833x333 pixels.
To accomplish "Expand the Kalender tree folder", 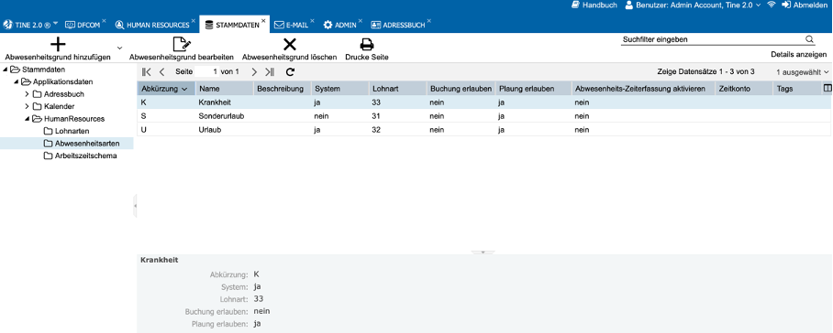I will point(27,106).
